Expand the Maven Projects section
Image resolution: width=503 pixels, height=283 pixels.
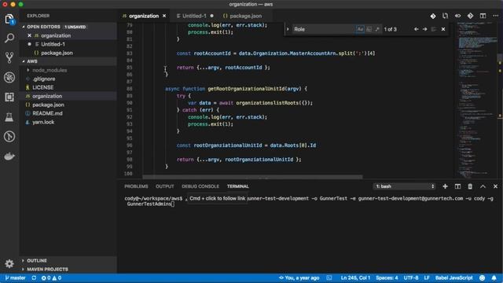[x=47, y=269]
